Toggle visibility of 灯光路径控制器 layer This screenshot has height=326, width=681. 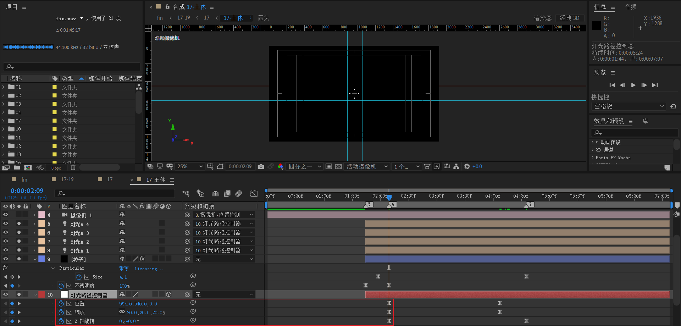point(6,294)
